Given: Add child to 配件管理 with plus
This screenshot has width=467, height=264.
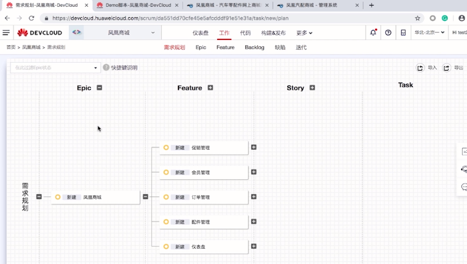Looking at the screenshot, I should [253, 222].
